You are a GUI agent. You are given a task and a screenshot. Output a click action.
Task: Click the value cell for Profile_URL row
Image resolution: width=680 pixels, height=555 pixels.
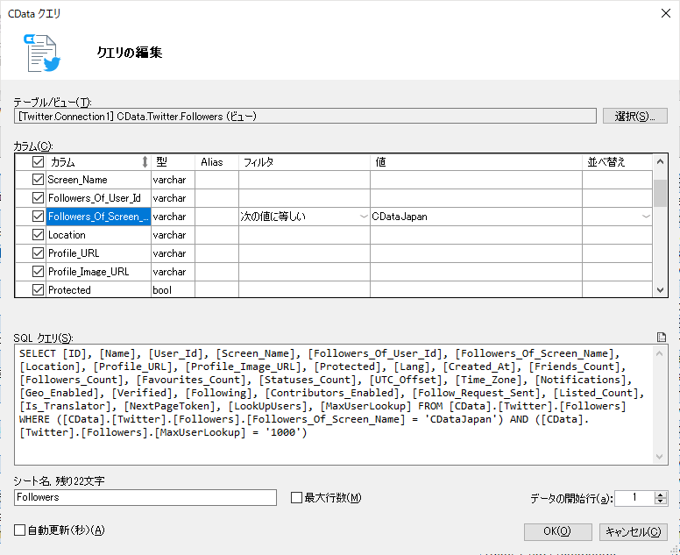point(476,253)
